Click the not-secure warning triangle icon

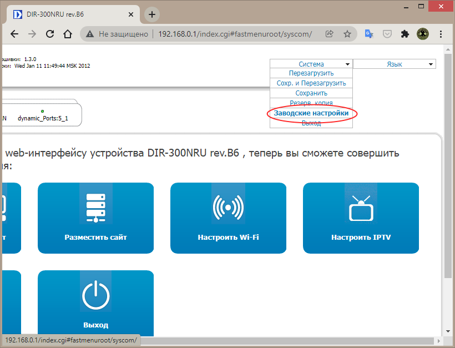tap(90, 34)
